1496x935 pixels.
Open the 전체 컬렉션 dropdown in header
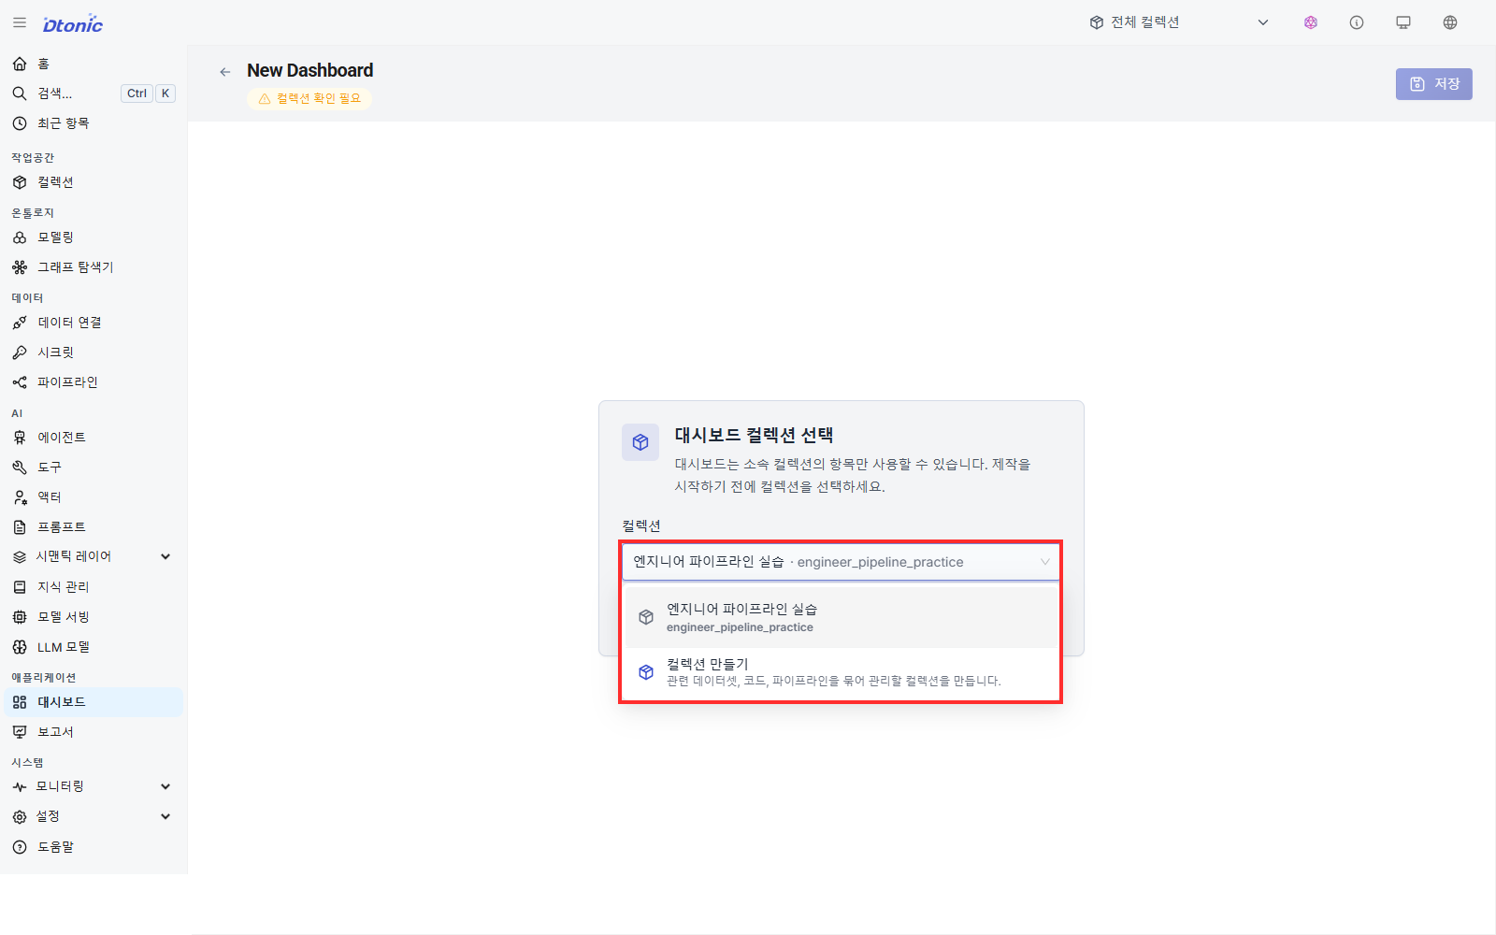(x=1179, y=22)
